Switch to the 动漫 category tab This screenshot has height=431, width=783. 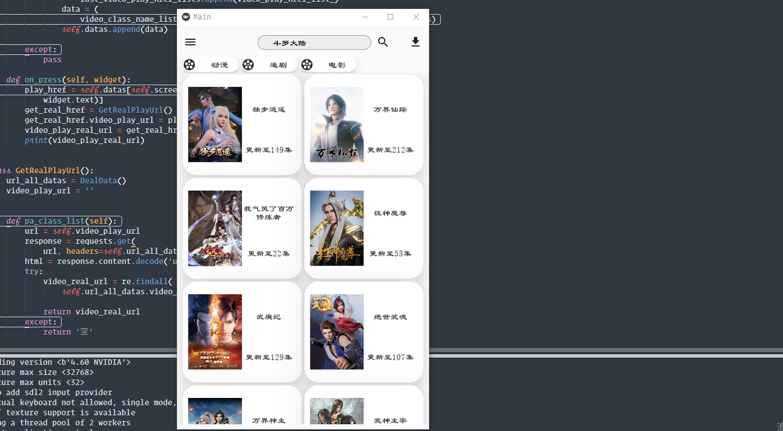point(211,65)
